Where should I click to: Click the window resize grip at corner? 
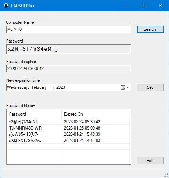coord(166,175)
